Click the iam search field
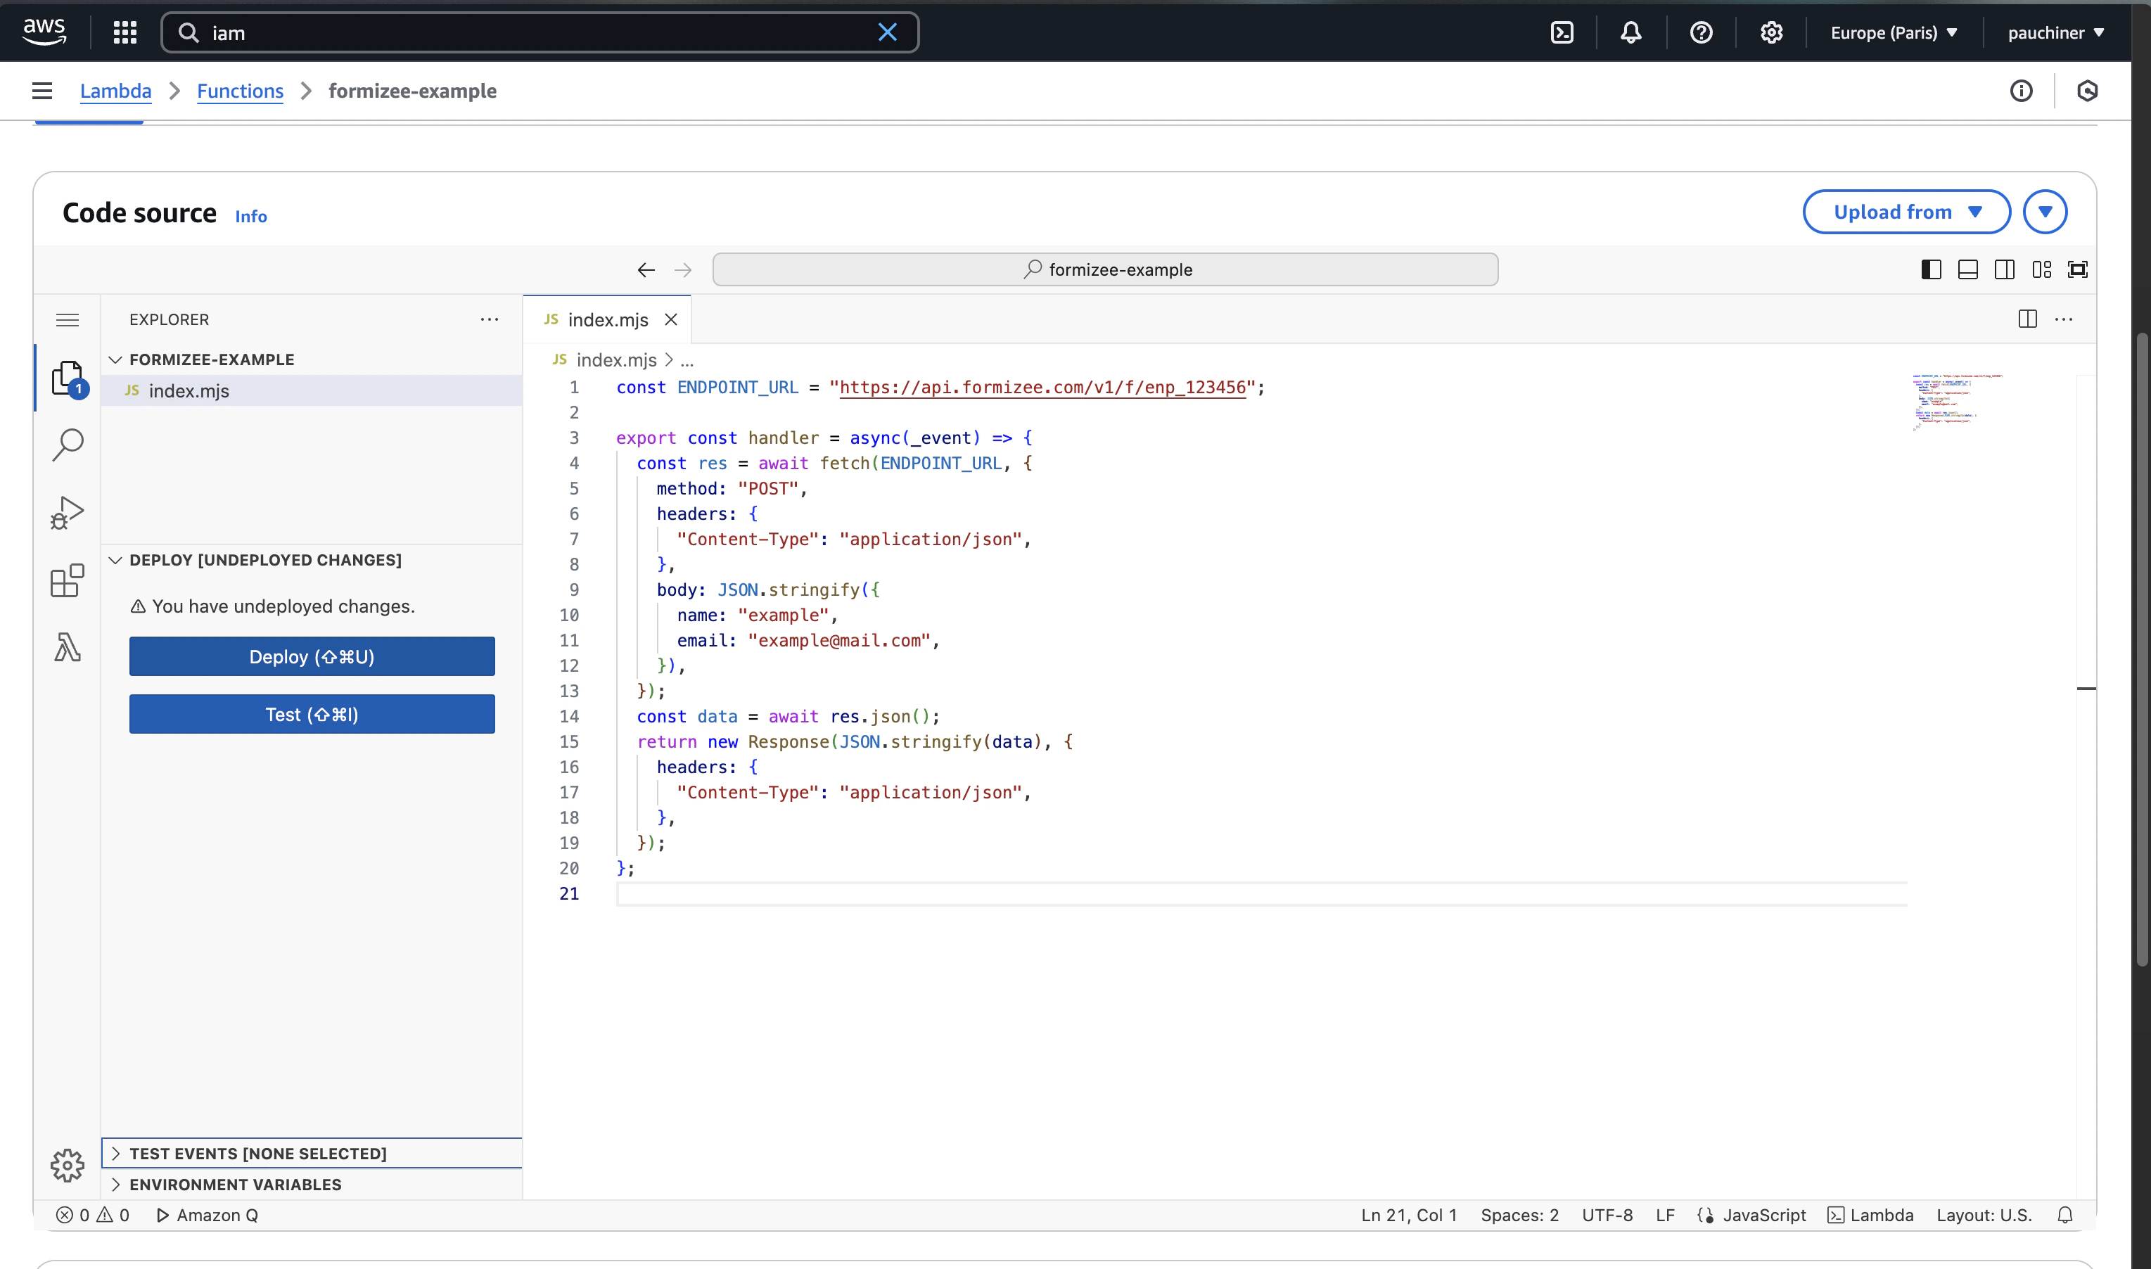 pyautogui.click(x=539, y=32)
